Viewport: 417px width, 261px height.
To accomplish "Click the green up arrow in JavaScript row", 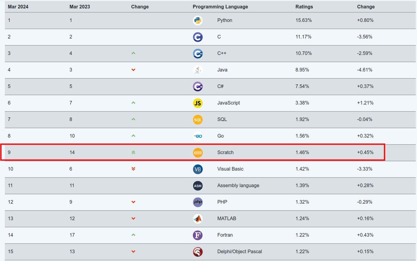I will [x=133, y=103].
